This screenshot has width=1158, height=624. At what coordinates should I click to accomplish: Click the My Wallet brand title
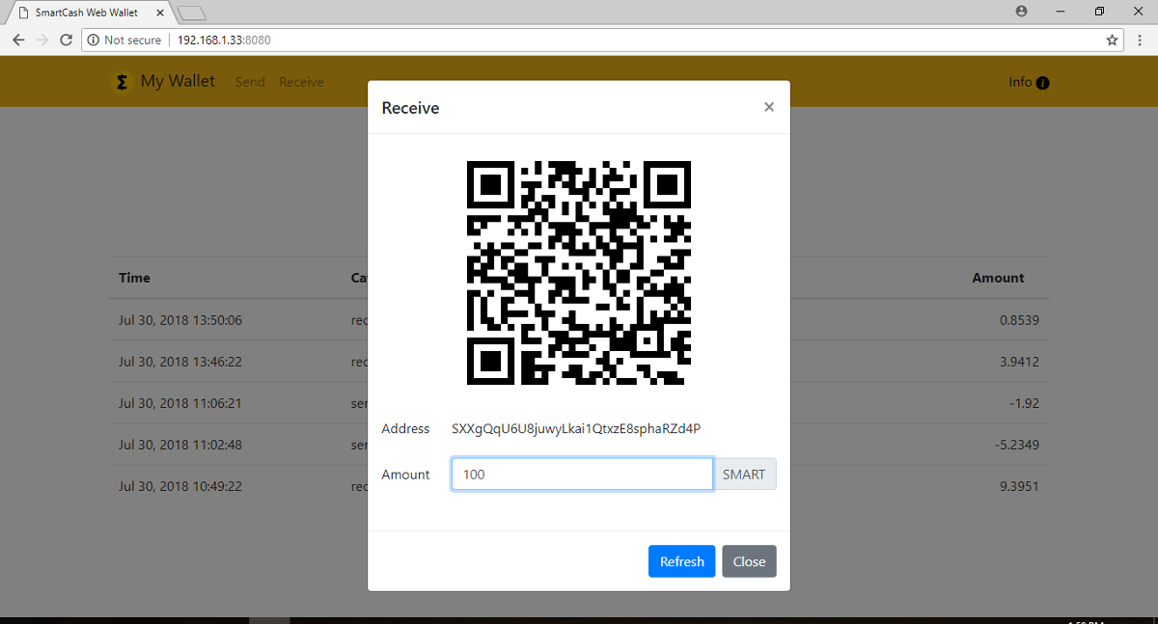tap(178, 81)
